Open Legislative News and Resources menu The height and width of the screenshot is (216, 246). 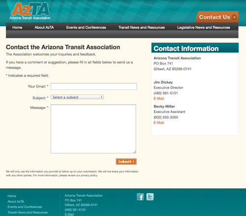click(x=204, y=27)
